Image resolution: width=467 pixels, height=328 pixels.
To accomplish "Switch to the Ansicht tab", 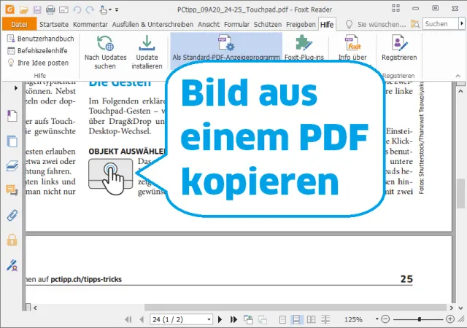I will [209, 24].
